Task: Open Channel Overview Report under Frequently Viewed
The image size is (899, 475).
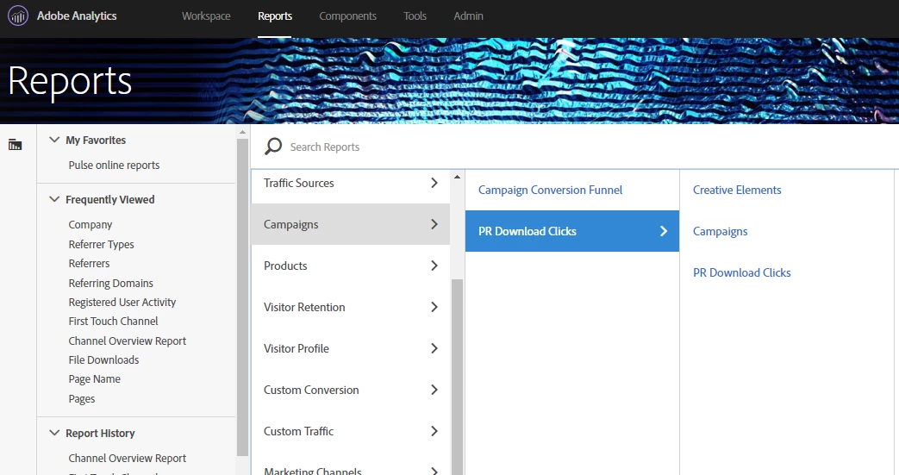Action: click(128, 341)
